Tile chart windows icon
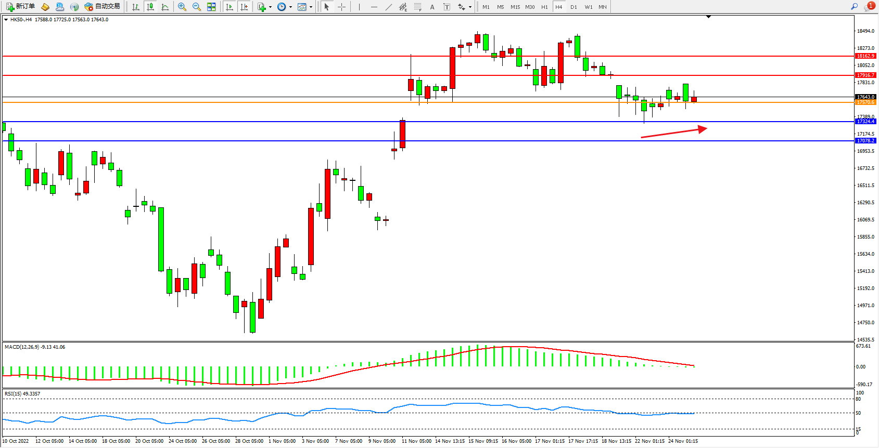879x448 pixels. click(211, 7)
